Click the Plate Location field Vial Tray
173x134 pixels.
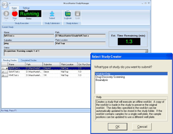pos(80,43)
